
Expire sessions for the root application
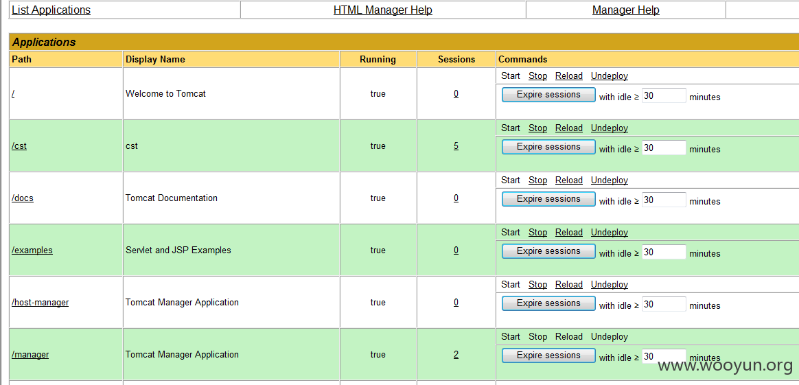click(548, 95)
